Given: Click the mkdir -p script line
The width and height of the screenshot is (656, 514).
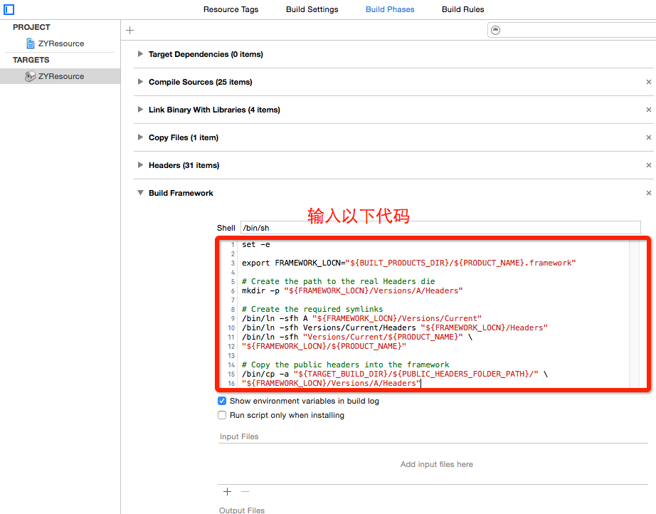Looking at the screenshot, I should (352, 290).
